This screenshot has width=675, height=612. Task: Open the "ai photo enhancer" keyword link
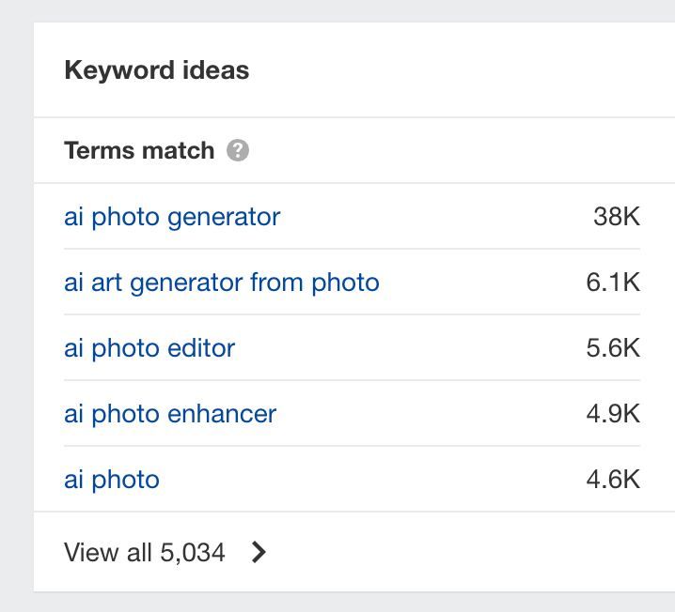(x=170, y=414)
